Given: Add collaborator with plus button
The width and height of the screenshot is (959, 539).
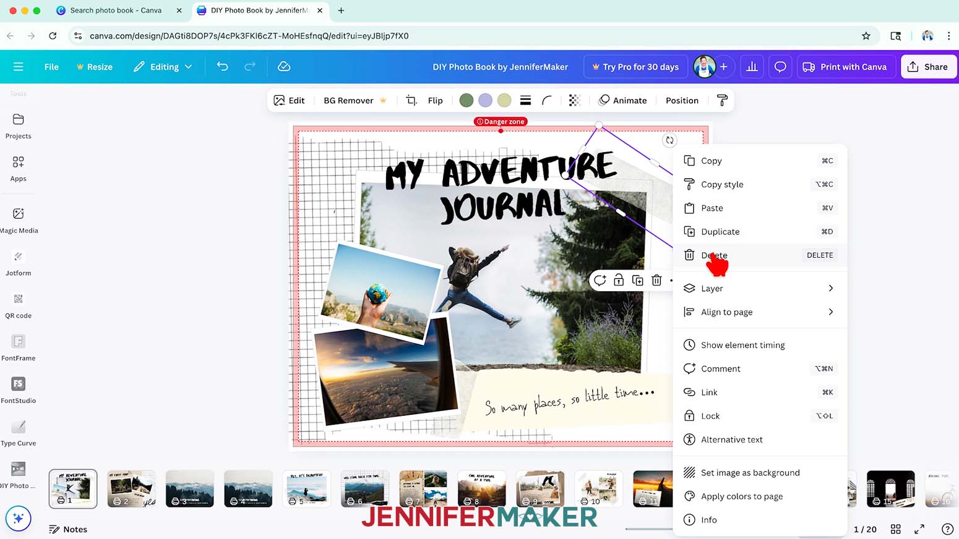Looking at the screenshot, I should (x=723, y=67).
